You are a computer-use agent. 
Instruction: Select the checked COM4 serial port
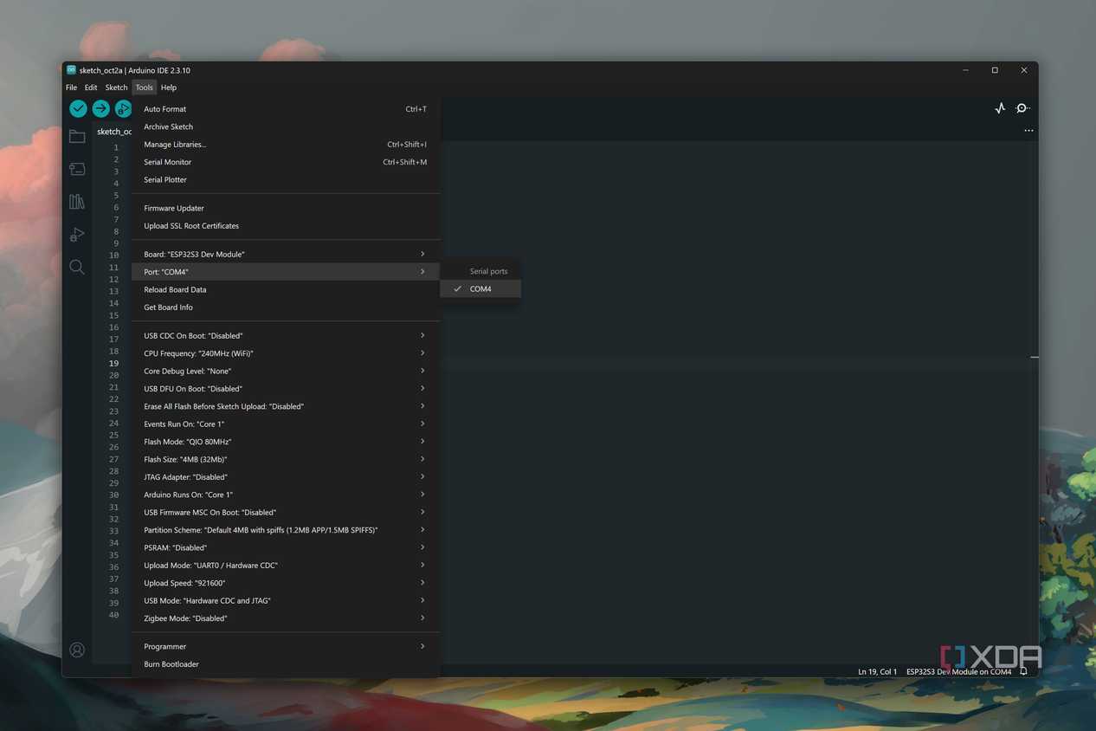[480, 289]
